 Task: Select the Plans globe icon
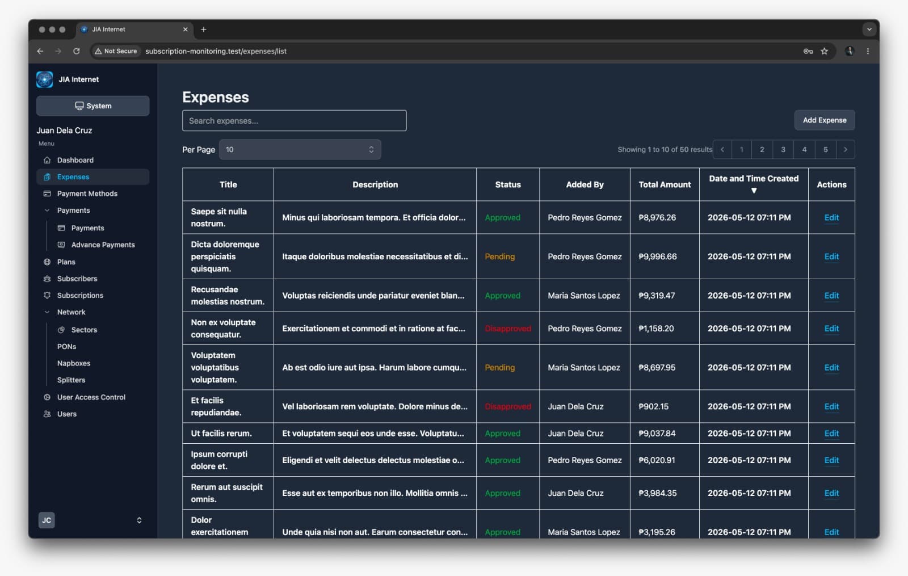[x=47, y=262]
